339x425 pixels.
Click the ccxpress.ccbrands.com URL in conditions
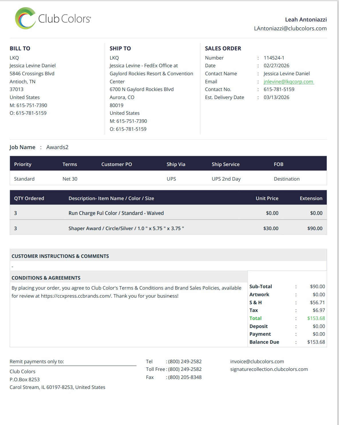76,296
